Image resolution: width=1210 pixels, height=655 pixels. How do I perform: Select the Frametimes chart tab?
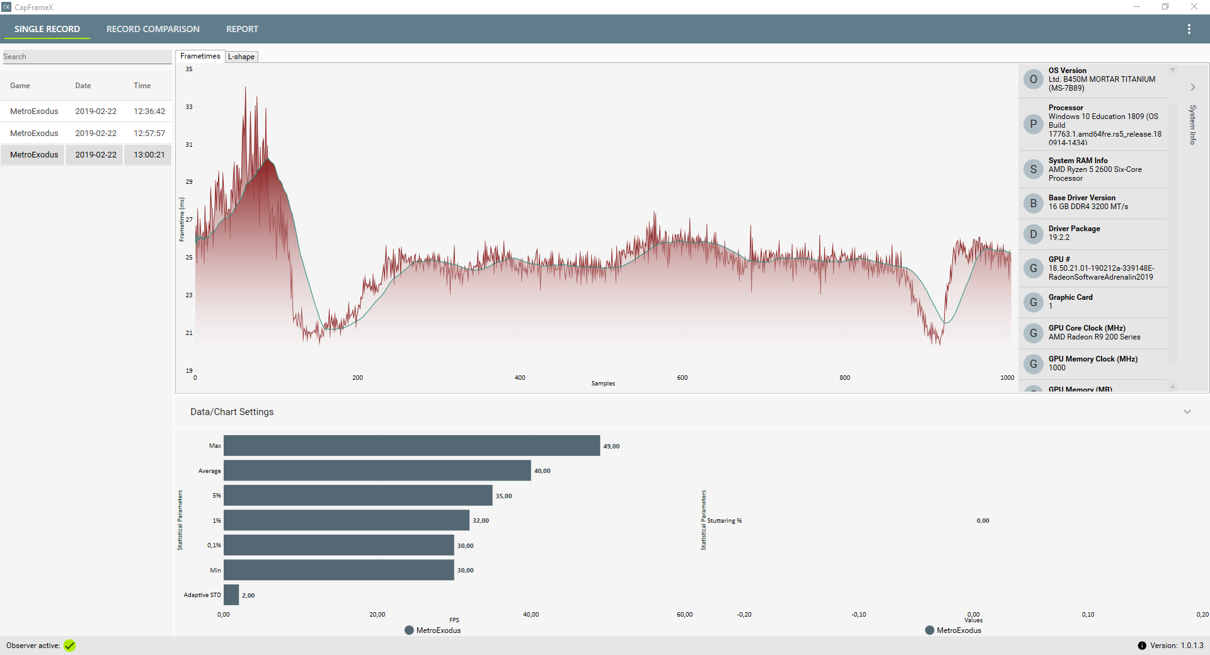[x=200, y=56]
